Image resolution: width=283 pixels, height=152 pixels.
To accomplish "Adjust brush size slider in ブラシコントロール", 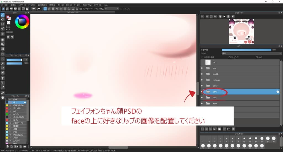I will tap(14, 60).
